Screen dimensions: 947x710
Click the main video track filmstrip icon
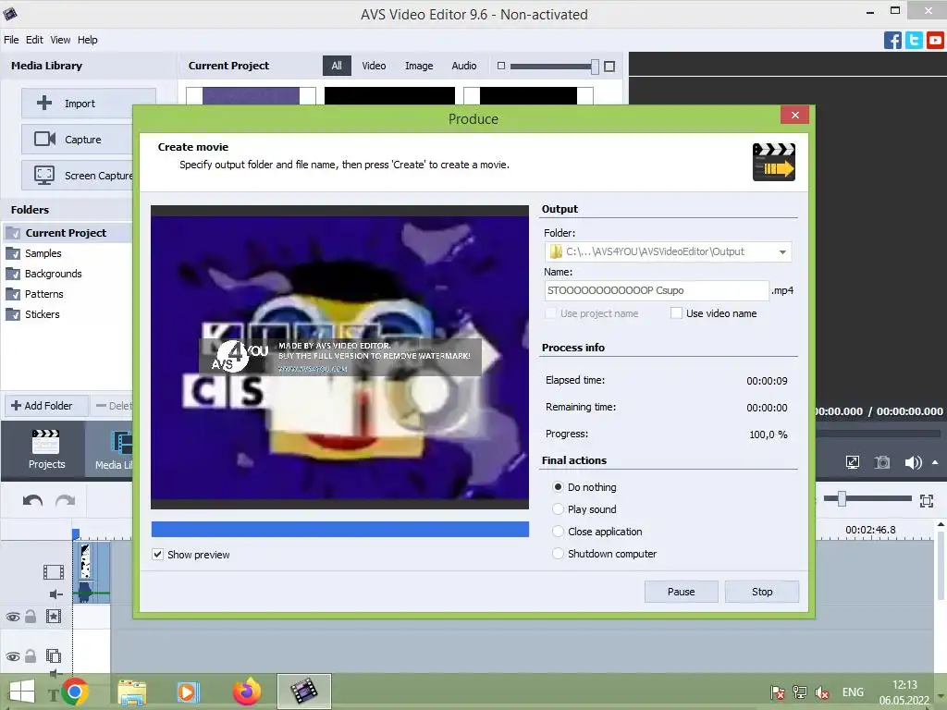(53, 571)
